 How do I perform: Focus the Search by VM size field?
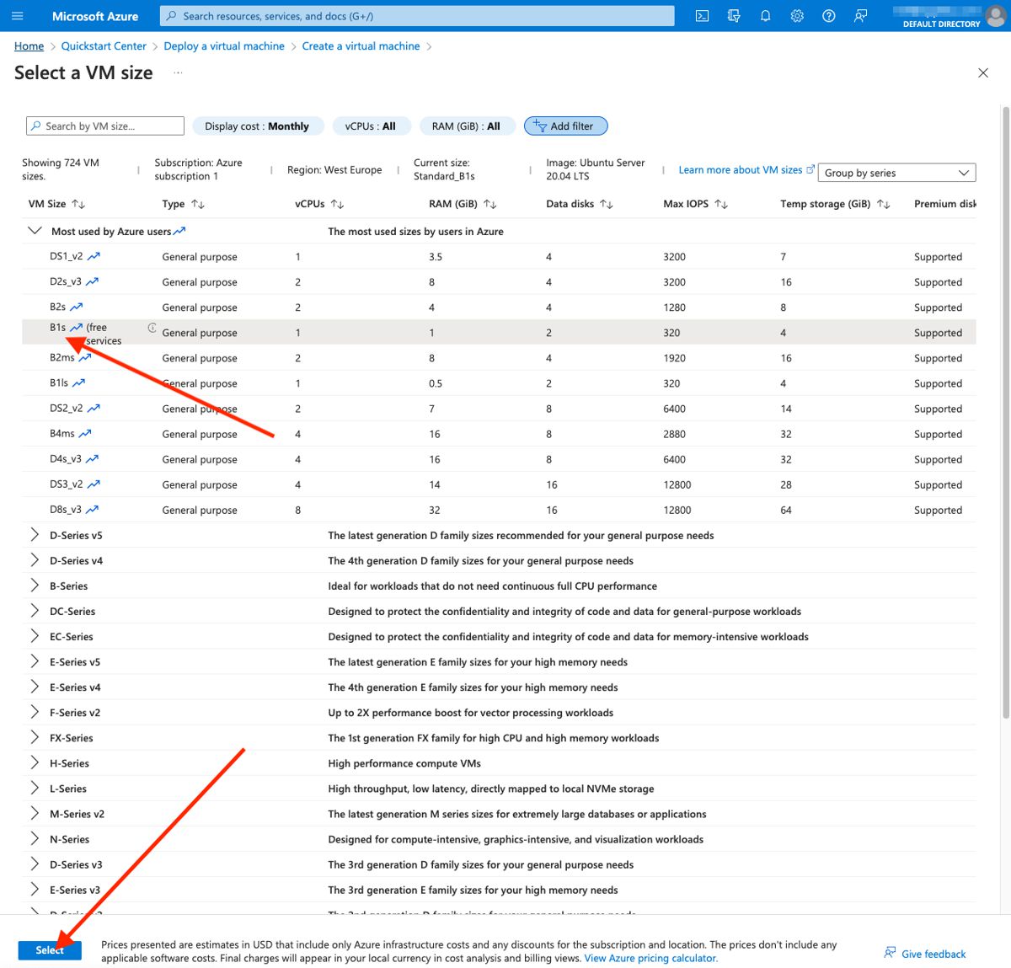105,126
